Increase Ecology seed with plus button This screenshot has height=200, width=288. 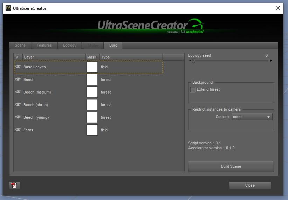coord(271,61)
